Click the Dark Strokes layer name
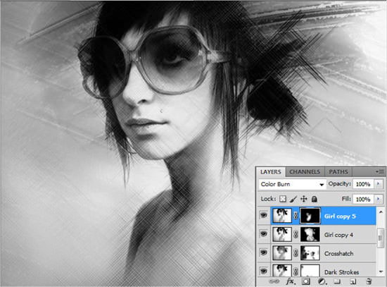The image size is (387, 287). 341,272
